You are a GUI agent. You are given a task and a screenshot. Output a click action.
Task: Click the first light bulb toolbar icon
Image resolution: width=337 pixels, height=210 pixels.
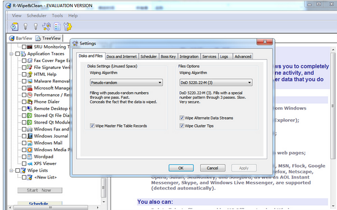25,27
